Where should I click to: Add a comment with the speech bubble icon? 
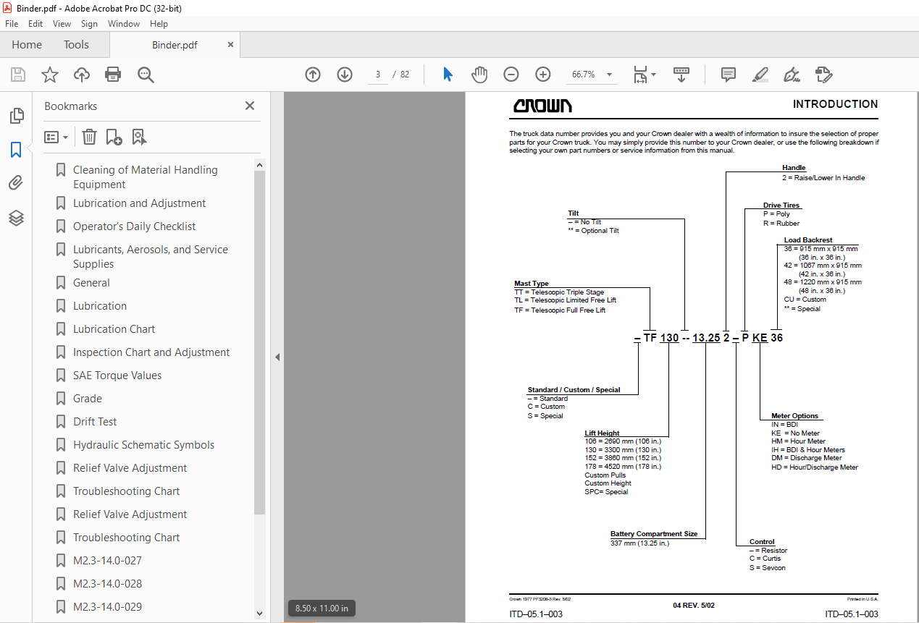[x=729, y=75]
